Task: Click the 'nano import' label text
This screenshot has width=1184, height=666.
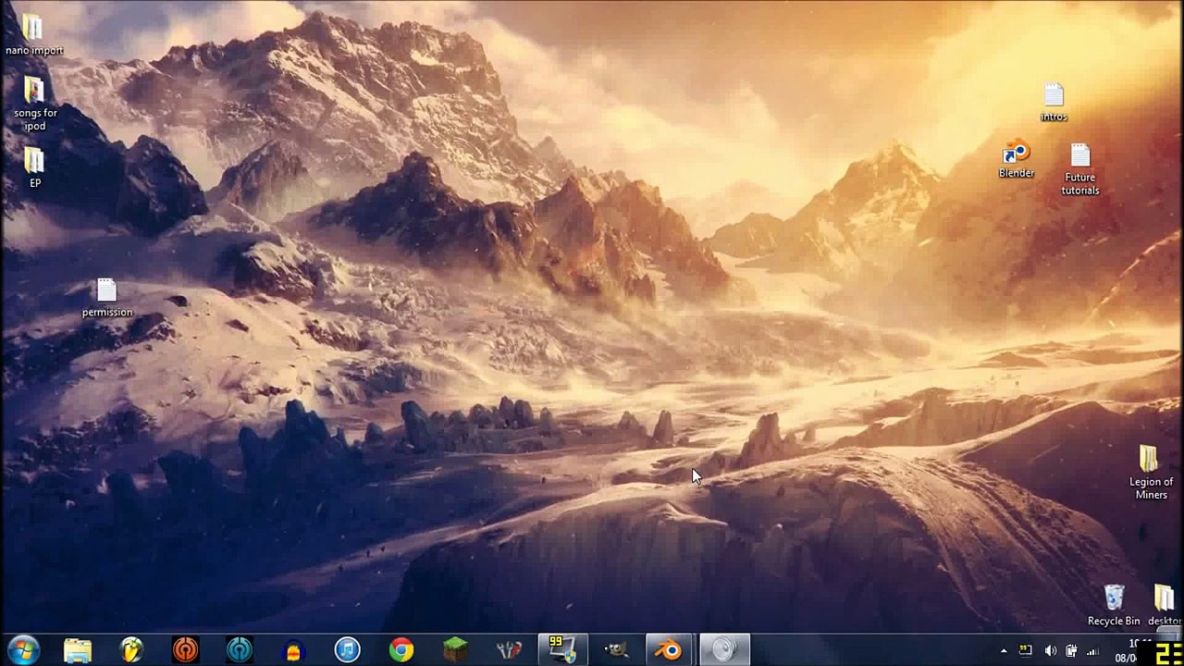Action: (34, 51)
